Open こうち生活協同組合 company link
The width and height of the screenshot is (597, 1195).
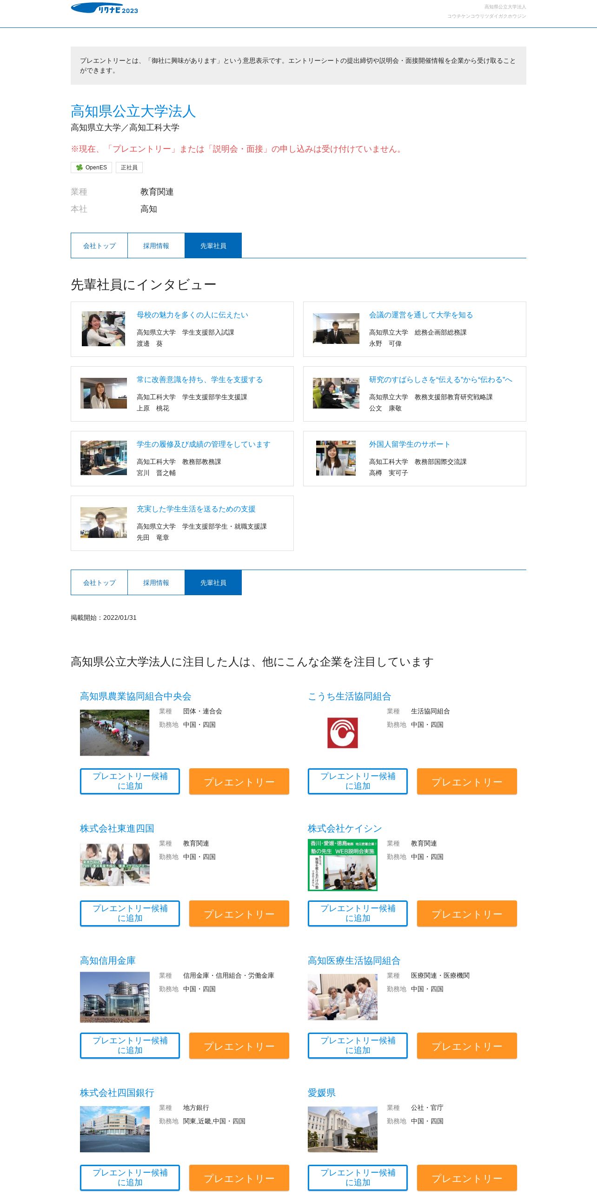click(350, 696)
